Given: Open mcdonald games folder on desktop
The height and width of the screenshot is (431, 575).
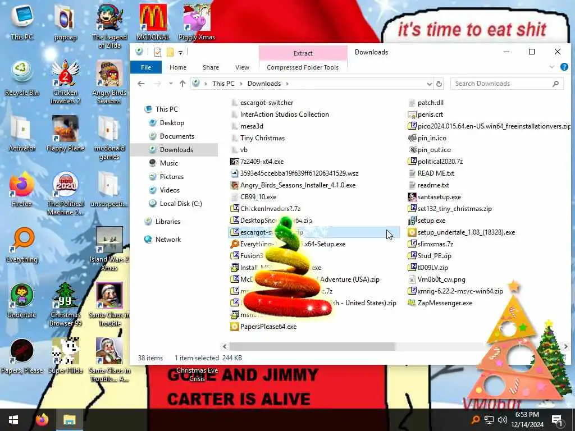Looking at the screenshot, I should [x=109, y=138].
